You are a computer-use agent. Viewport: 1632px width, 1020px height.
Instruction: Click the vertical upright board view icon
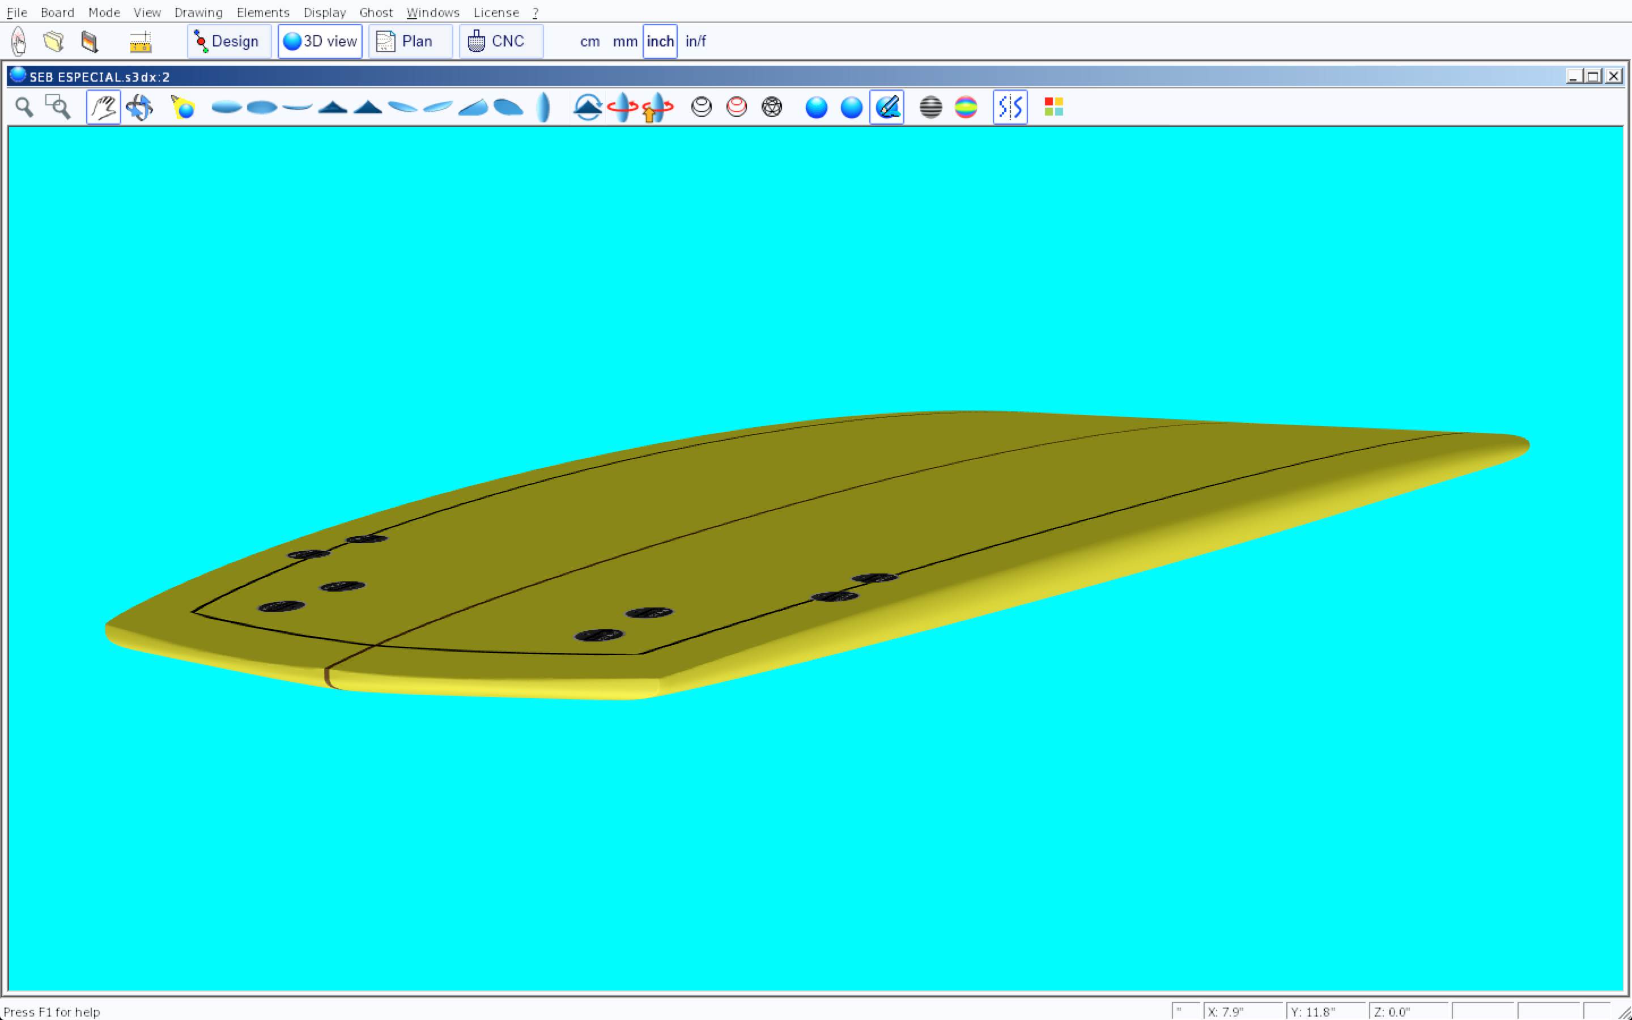click(x=543, y=107)
